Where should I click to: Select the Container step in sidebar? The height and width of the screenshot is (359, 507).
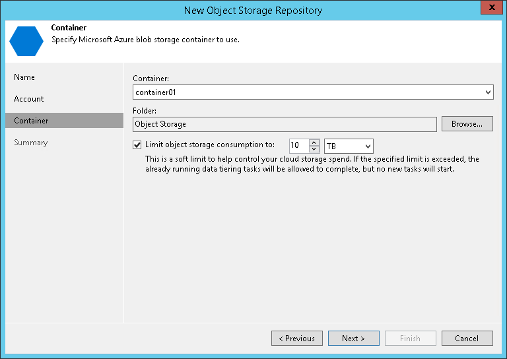31,121
